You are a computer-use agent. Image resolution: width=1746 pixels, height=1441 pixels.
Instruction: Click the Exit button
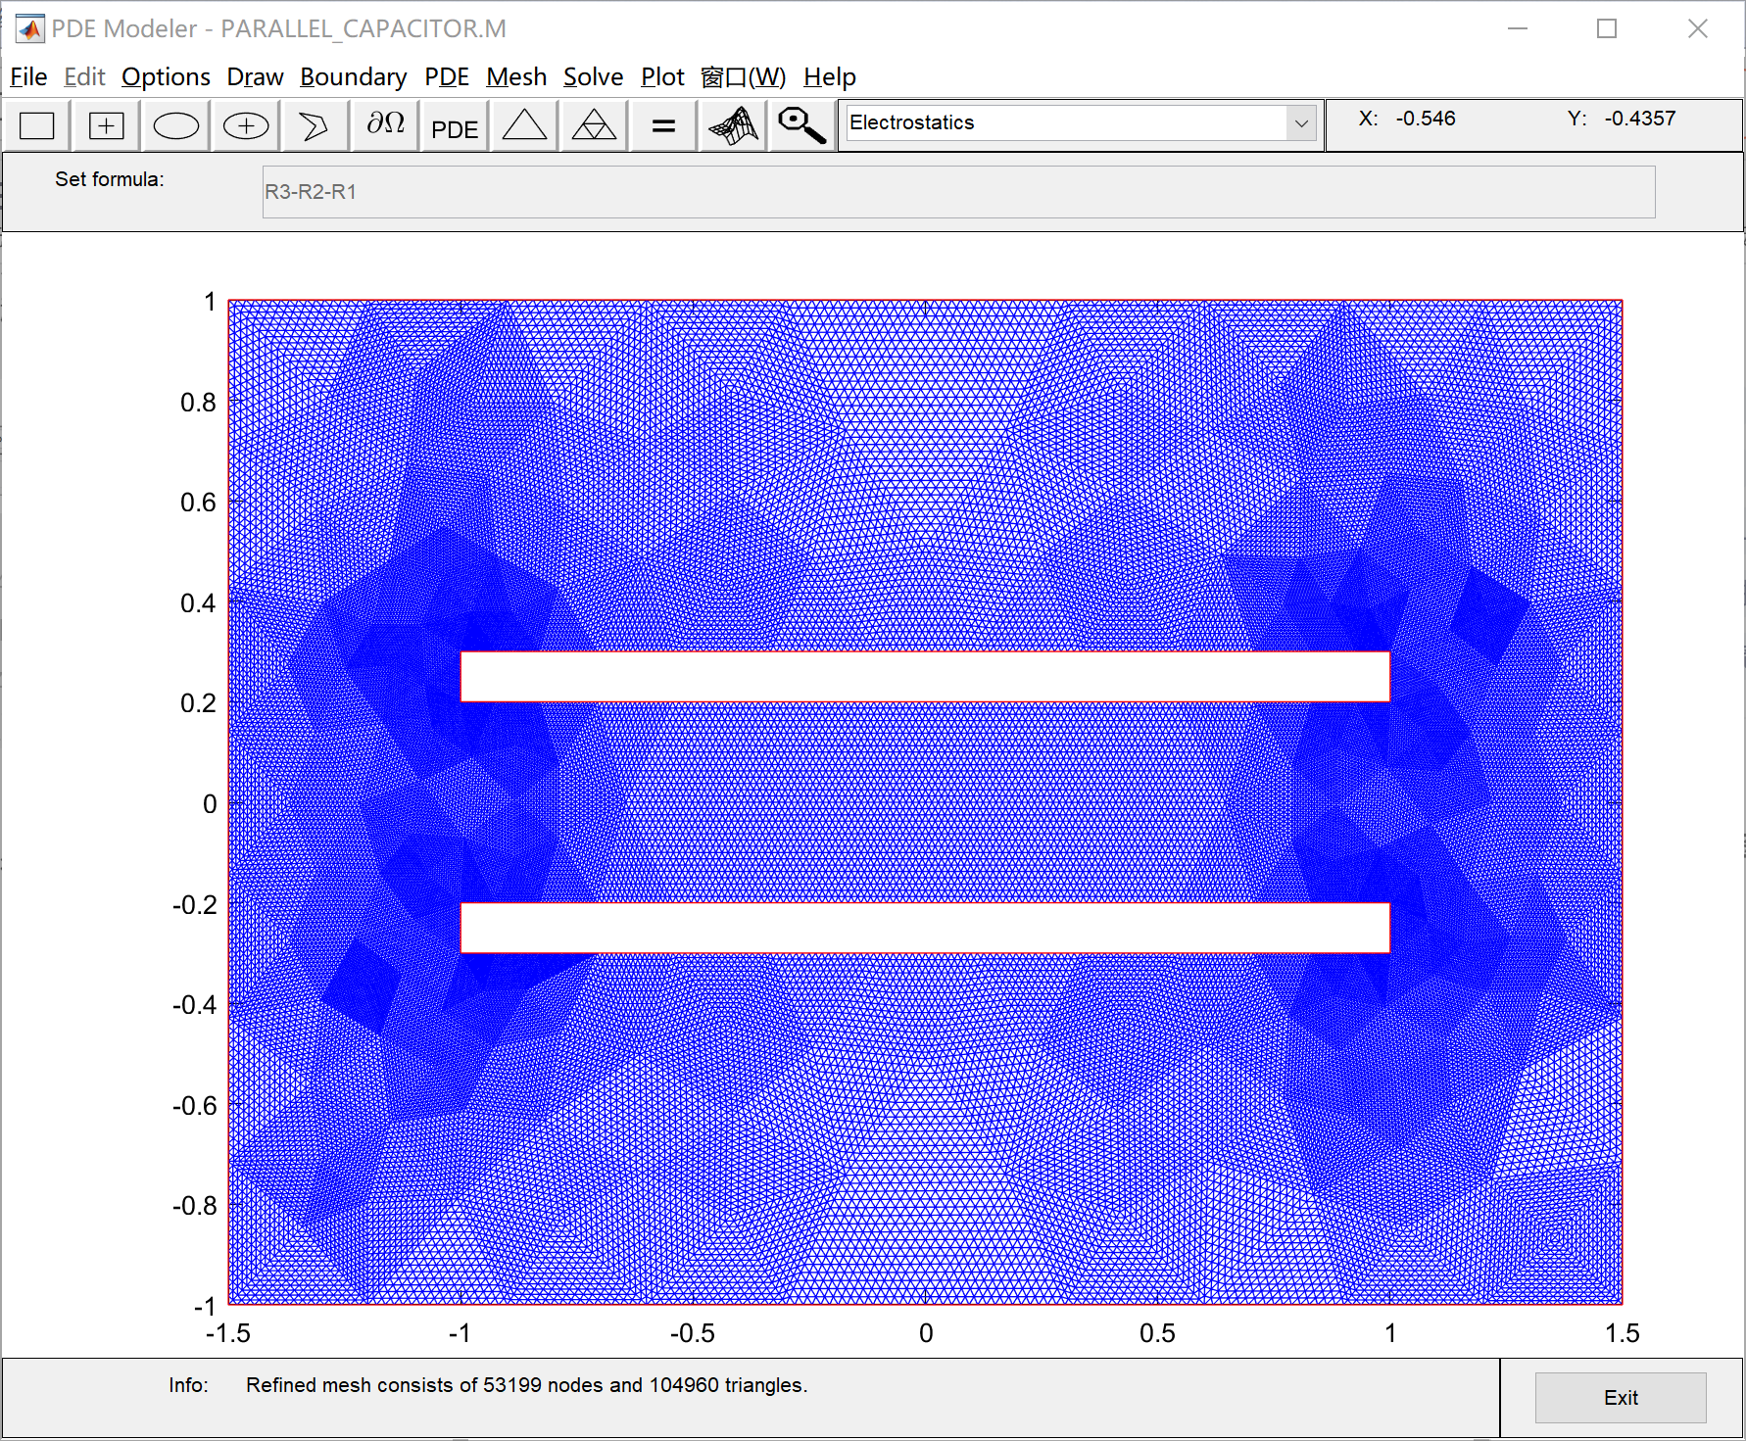(x=1621, y=1398)
